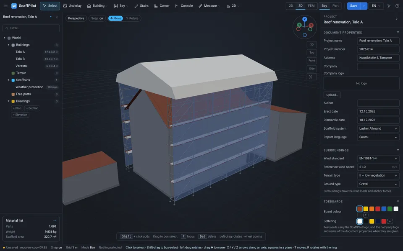This screenshot has width=403, height=251.
Task: Upload a company logo
Action: click(x=332, y=95)
